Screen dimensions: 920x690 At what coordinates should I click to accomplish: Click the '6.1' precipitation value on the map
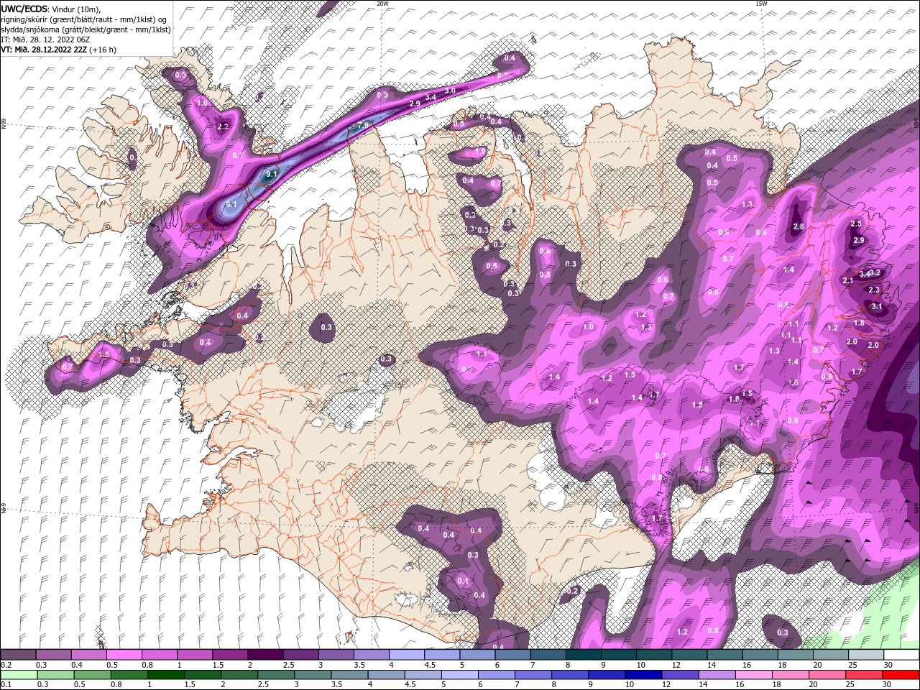[231, 205]
